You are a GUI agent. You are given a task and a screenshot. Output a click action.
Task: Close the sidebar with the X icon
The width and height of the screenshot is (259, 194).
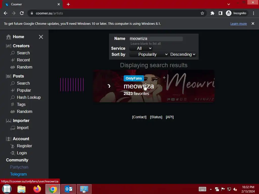coord(41,37)
